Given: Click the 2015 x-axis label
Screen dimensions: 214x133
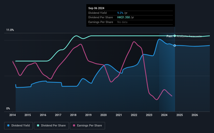Looking at the screenshot, I should tap(28, 115).
